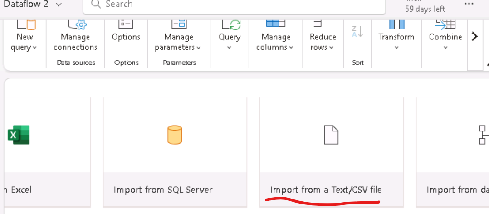Click the New query icon
Viewport: 489px width, 214px height.
click(26, 24)
